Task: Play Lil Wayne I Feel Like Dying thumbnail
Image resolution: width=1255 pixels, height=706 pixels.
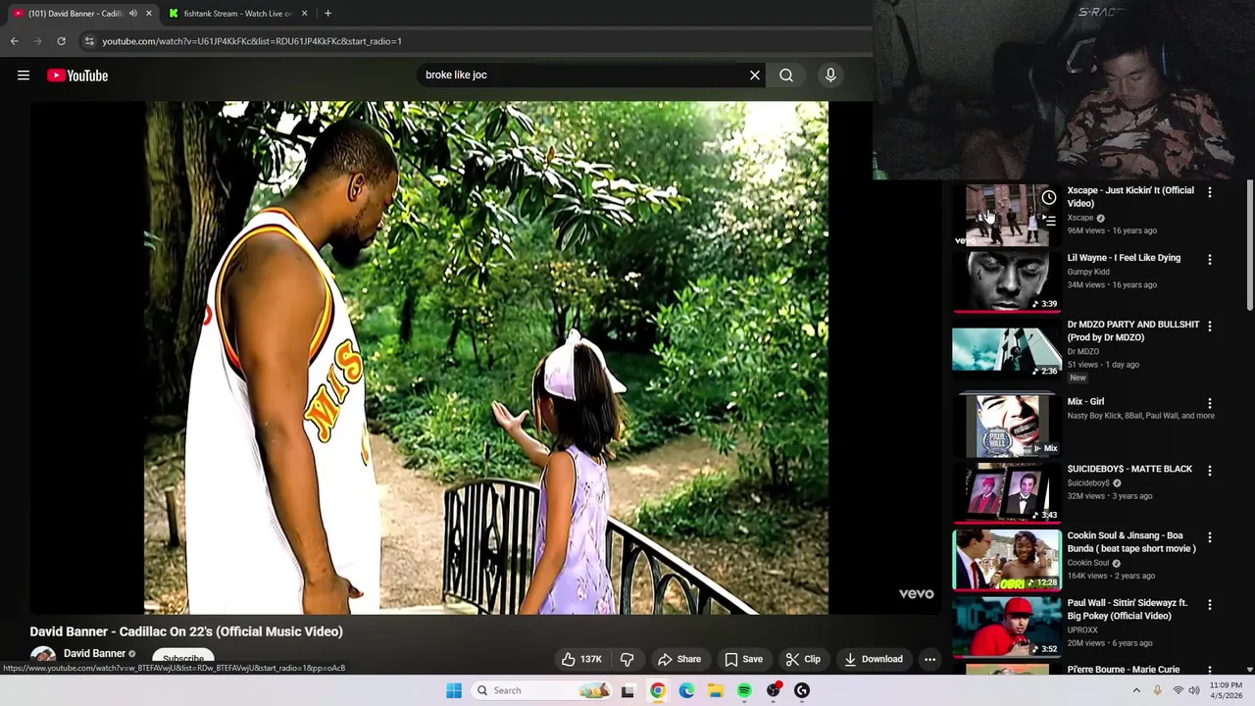Action: (x=1007, y=281)
